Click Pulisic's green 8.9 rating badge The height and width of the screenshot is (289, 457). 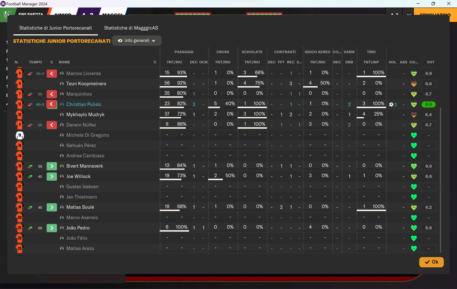tap(428, 104)
